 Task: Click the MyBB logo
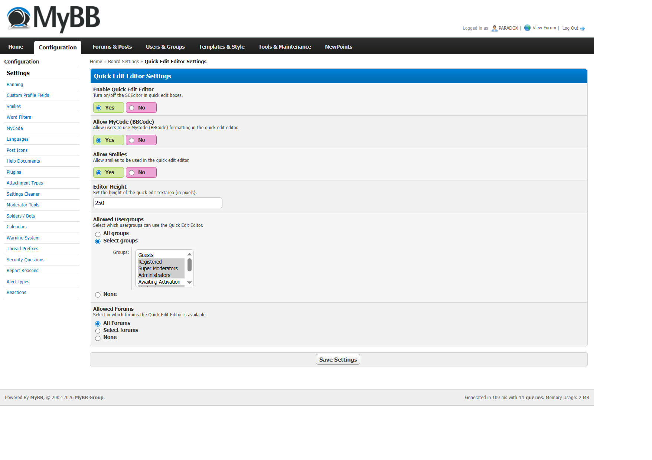(54, 19)
